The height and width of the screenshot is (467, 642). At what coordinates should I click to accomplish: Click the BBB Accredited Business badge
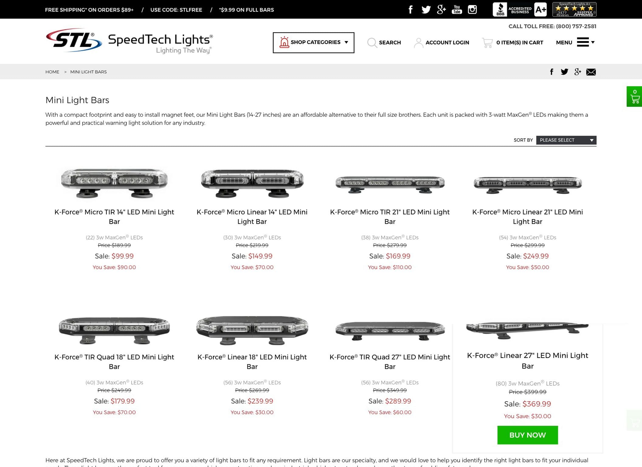512,9
